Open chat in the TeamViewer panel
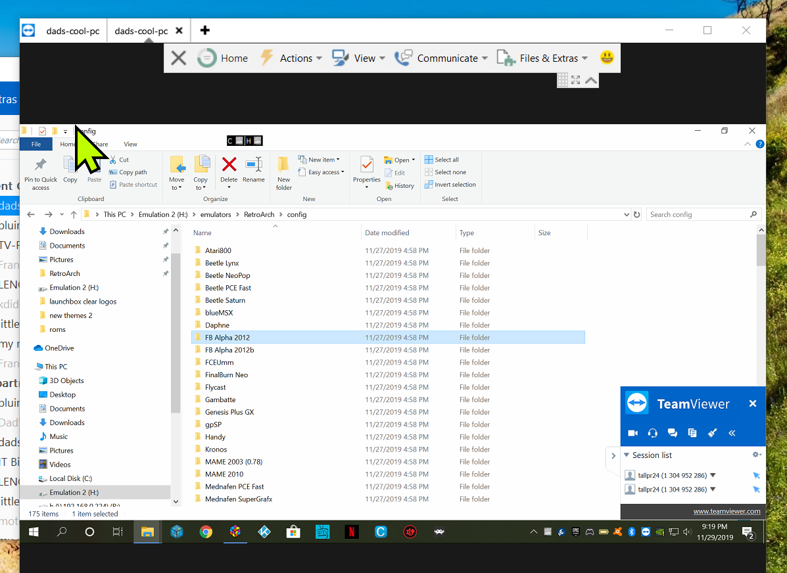The image size is (787, 573). tap(673, 433)
